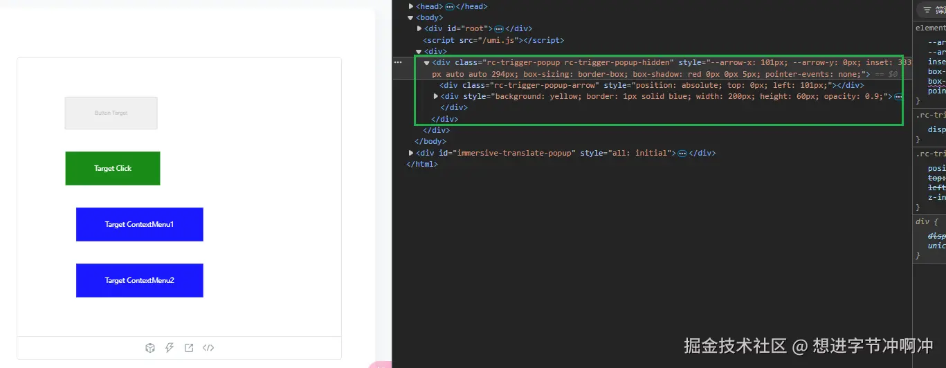Viewport: 946px width, 368px height.
Task: Select the rc-trigger-popup-arrow div line
Action: pos(651,85)
